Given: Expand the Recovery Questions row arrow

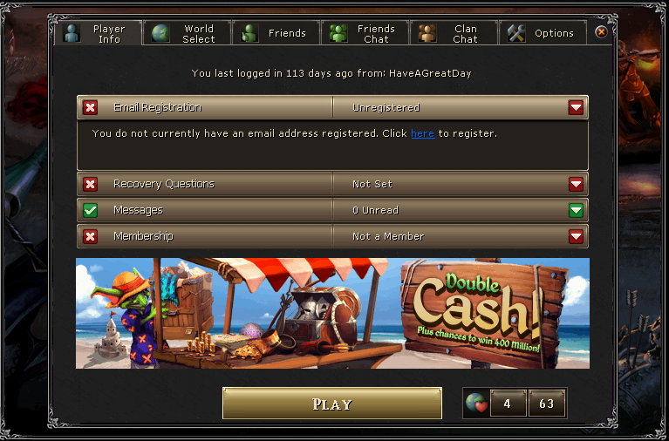Looking at the screenshot, I should 576,184.
